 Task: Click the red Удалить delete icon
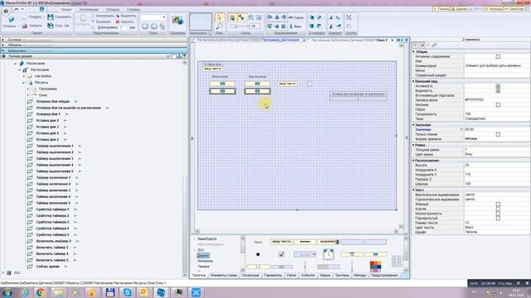pyautogui.click(x=118, y=22)
